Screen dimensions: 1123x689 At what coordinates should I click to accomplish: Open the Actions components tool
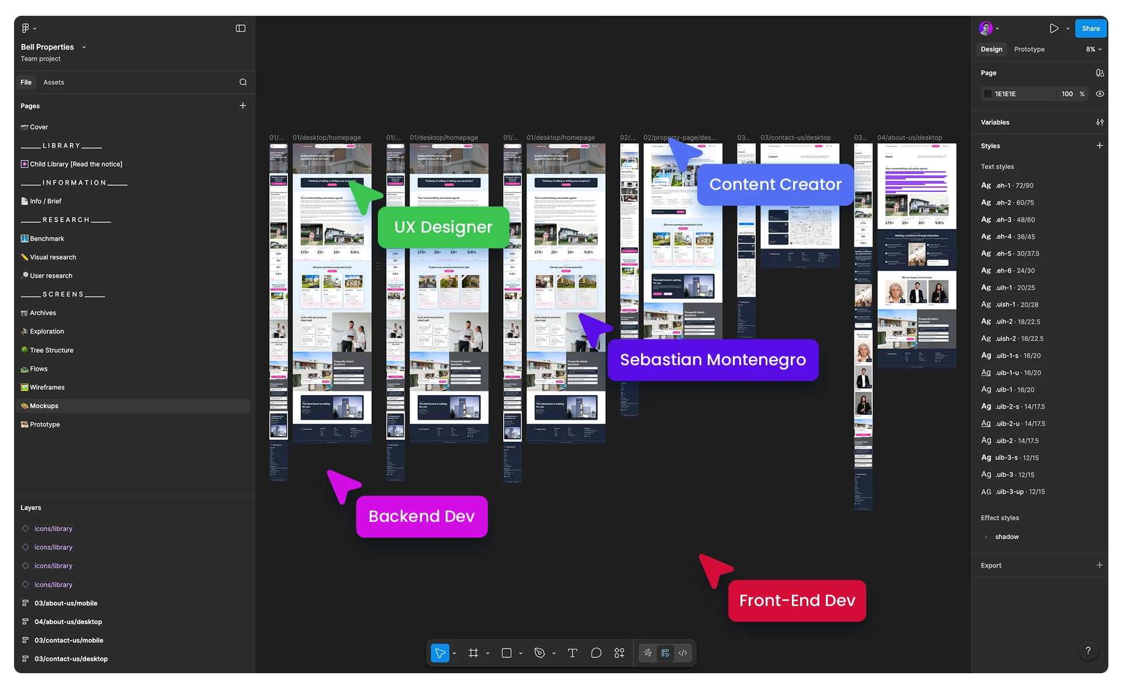click(619, 653)
